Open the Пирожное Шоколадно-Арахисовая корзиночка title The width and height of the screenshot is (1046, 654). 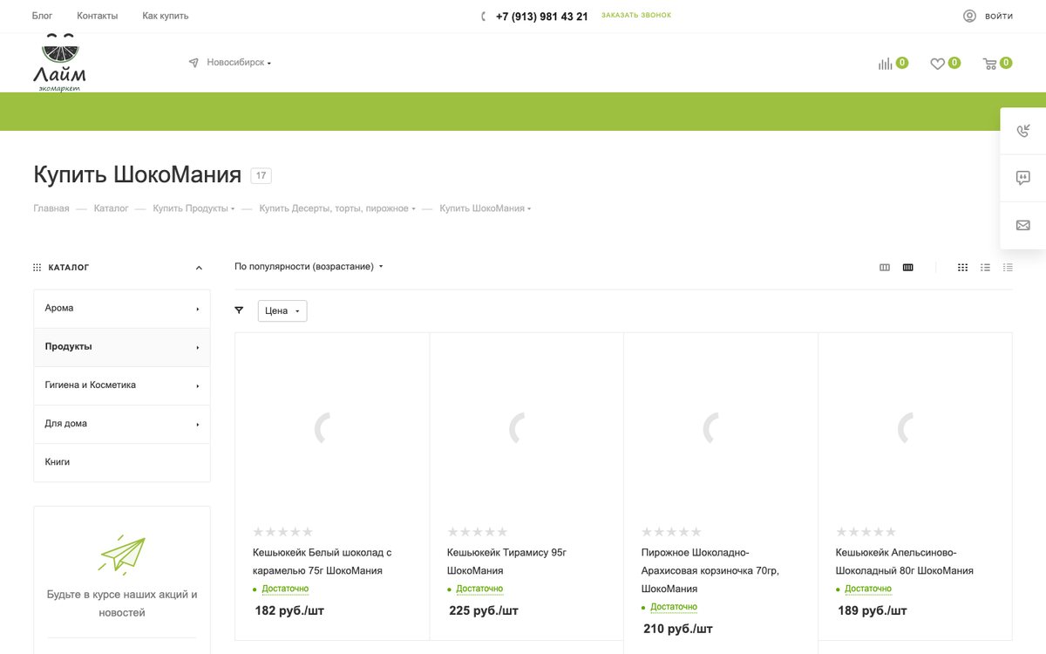(x=710, y=570)
